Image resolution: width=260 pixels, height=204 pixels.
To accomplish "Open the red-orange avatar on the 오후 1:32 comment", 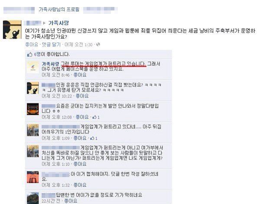I will (33, 177).
